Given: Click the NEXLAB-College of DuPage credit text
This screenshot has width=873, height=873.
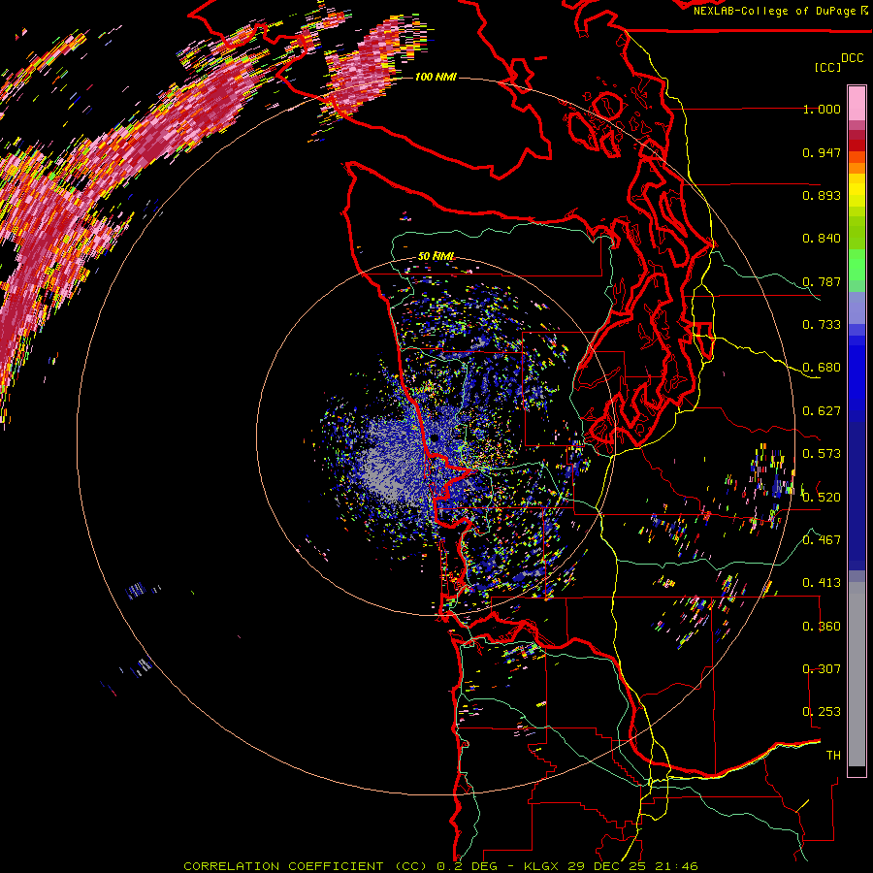Looking at the screenshot, I should pyautogui.click(x=774, y=11).
